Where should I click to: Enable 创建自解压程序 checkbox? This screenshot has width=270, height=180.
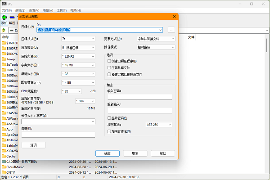tap(109, 61)
